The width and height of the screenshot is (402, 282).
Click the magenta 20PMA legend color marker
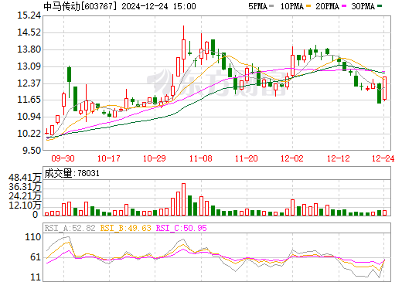pos(343,5)
